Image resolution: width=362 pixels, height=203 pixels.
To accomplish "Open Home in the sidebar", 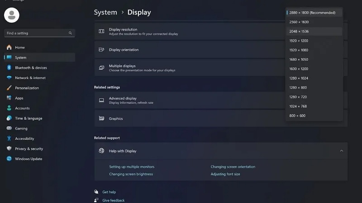I will point(39,47).
